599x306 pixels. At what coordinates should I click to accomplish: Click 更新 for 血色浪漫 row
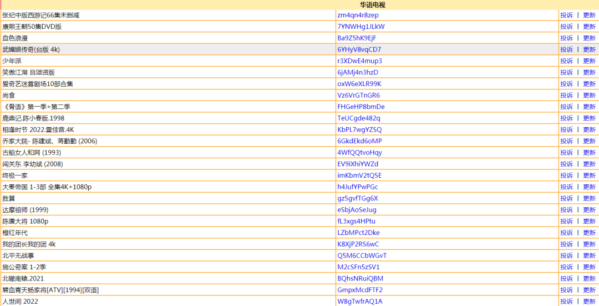(589, 38)
